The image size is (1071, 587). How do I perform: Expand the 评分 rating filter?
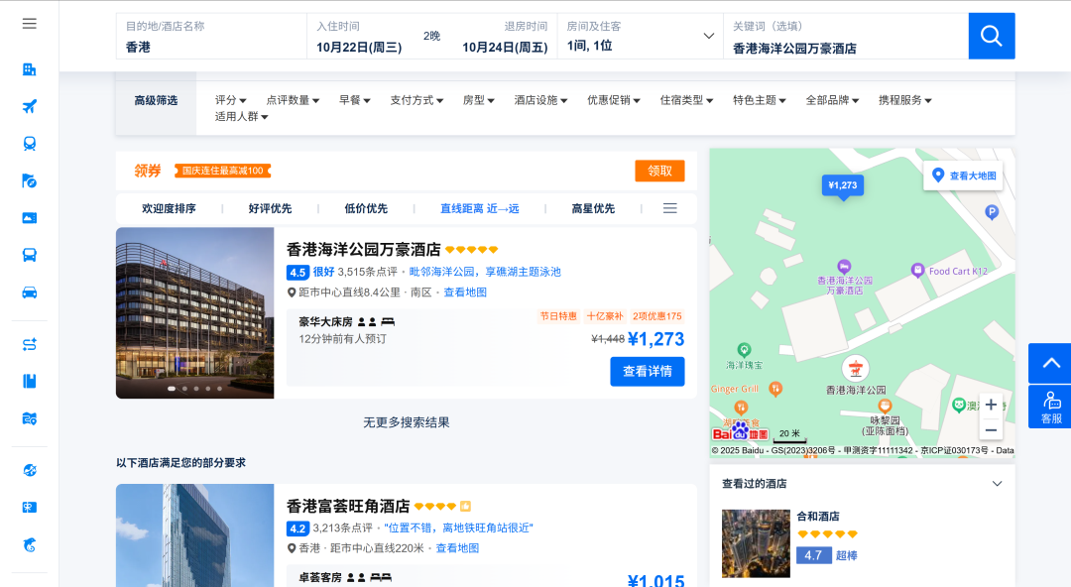point(230,100)
